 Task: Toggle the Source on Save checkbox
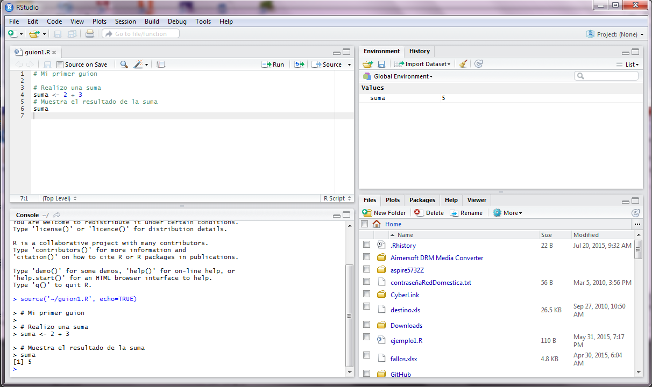click(60, 64)
